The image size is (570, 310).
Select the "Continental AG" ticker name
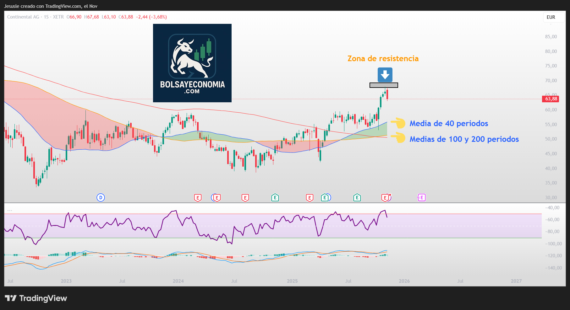pos(24,17)
